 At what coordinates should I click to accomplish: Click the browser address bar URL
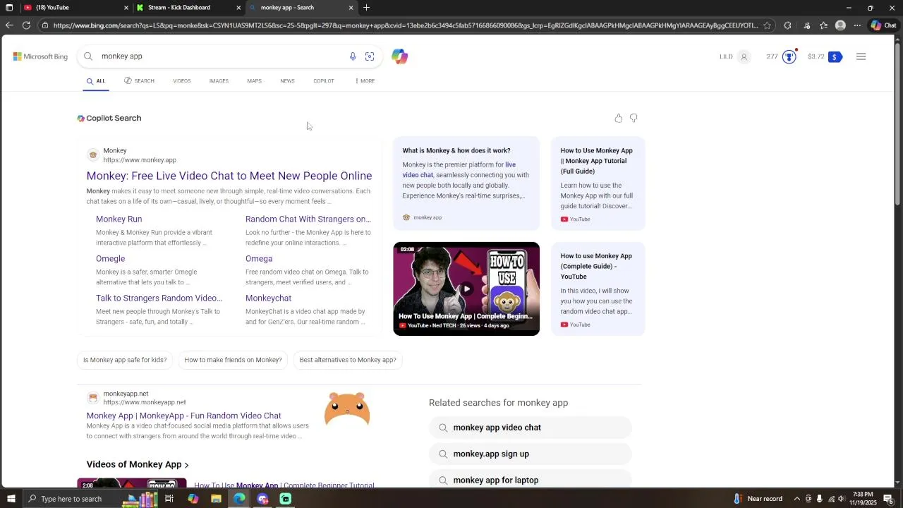(405, 25)
